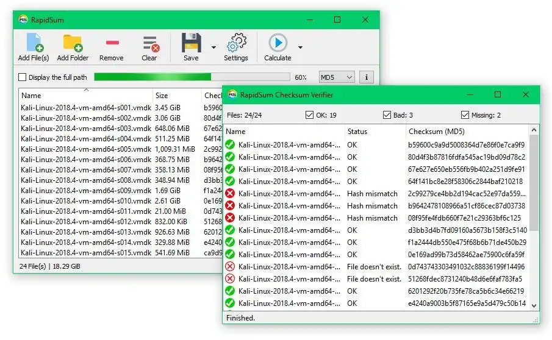Expand the Calculate dropdown arrow
This screenshot has height=340, width=552.
pos(300,47)
